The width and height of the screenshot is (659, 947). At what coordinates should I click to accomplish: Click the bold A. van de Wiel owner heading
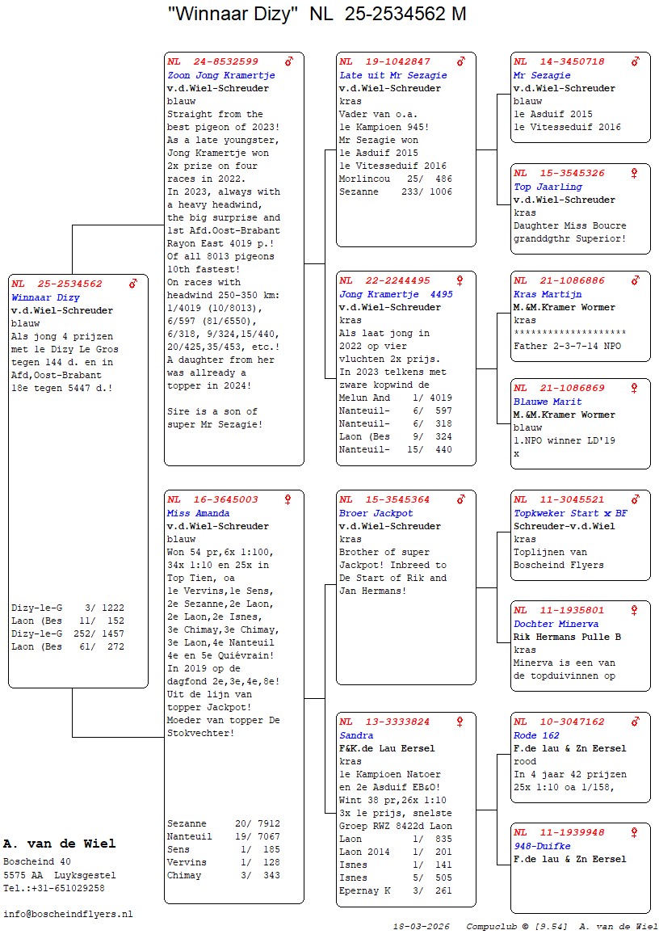pos(59,844)
